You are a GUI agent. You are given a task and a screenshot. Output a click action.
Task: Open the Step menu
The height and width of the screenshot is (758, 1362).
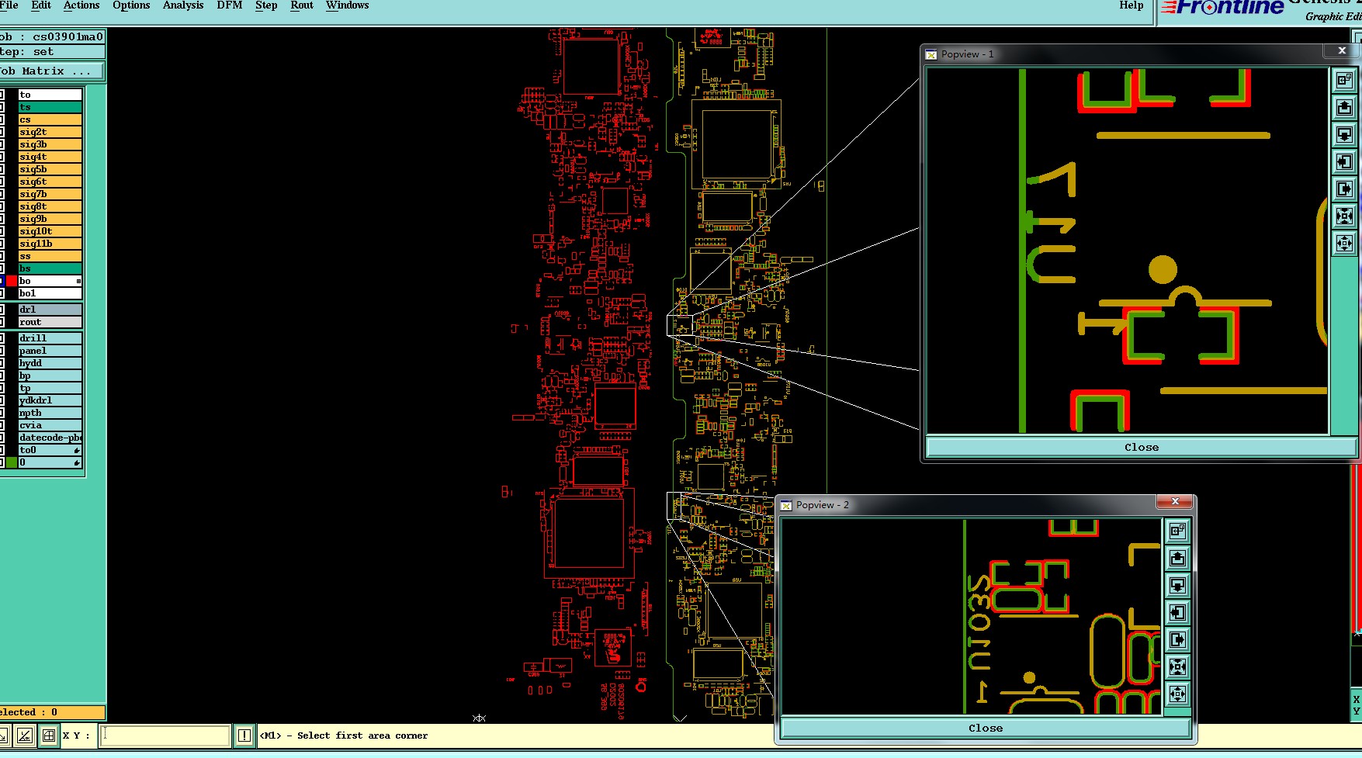(266, 5)
